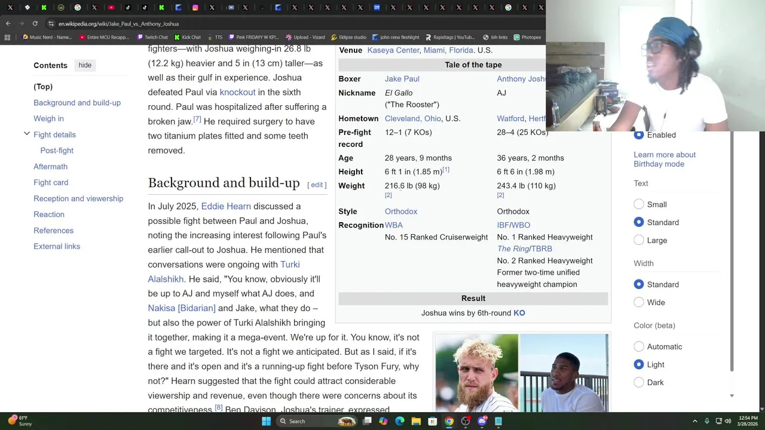Viewport: 765px width, 430px height.
Task: Launch Copilot from the taskbar
Action: click(x=383, y=421)
